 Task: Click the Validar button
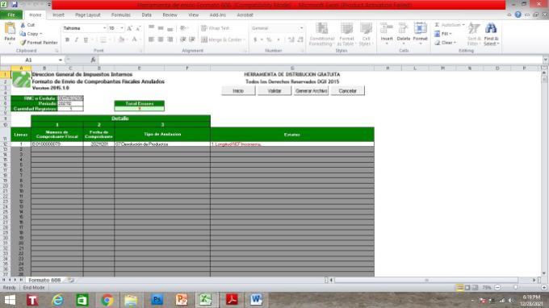click(x=274, y=91)
